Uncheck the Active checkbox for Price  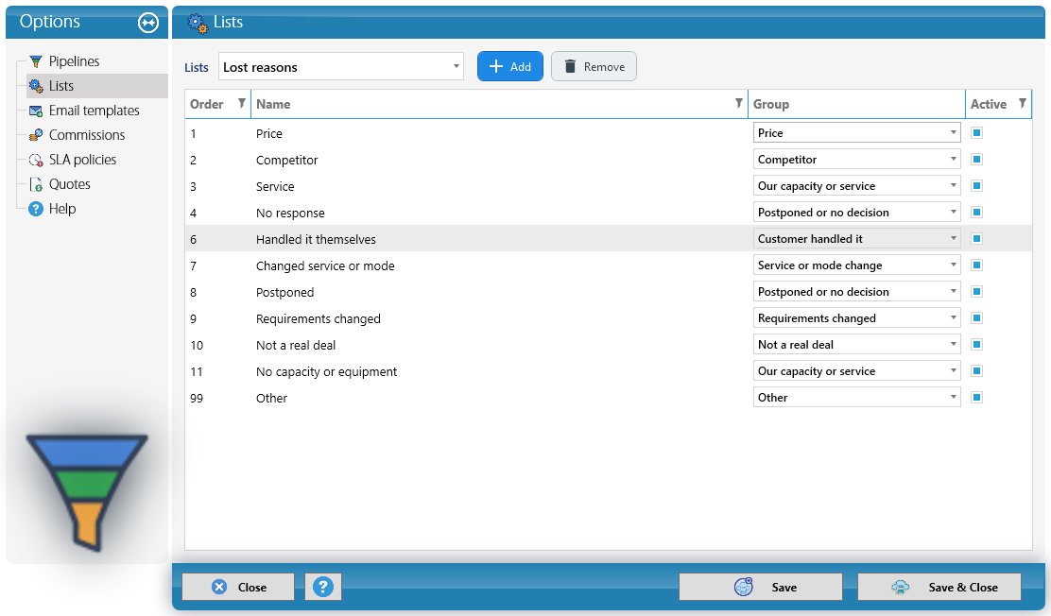976,132
